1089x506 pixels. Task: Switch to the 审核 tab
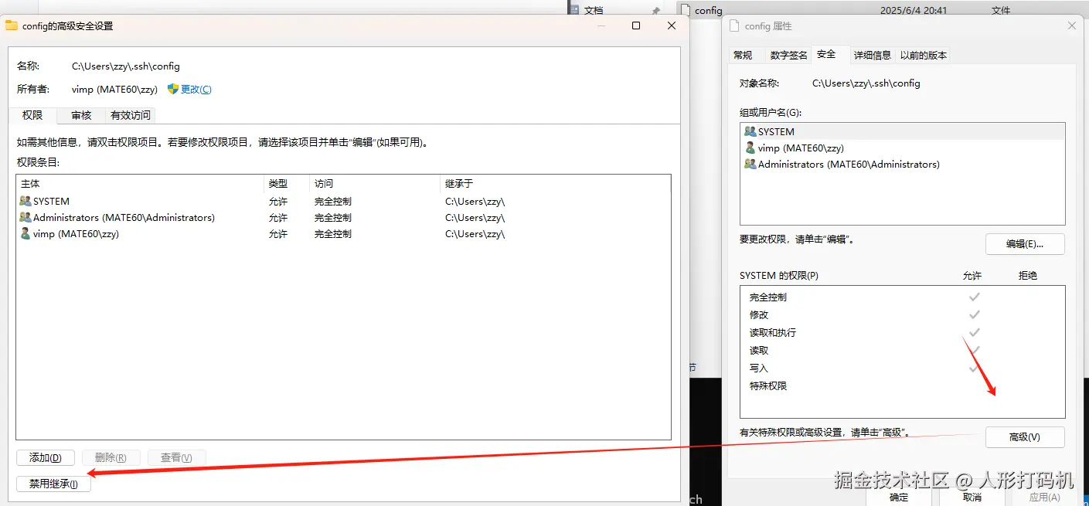coord(81,115)
